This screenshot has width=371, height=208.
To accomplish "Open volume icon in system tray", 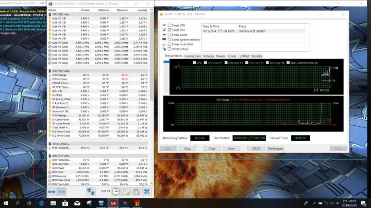I will click(331, 203).
